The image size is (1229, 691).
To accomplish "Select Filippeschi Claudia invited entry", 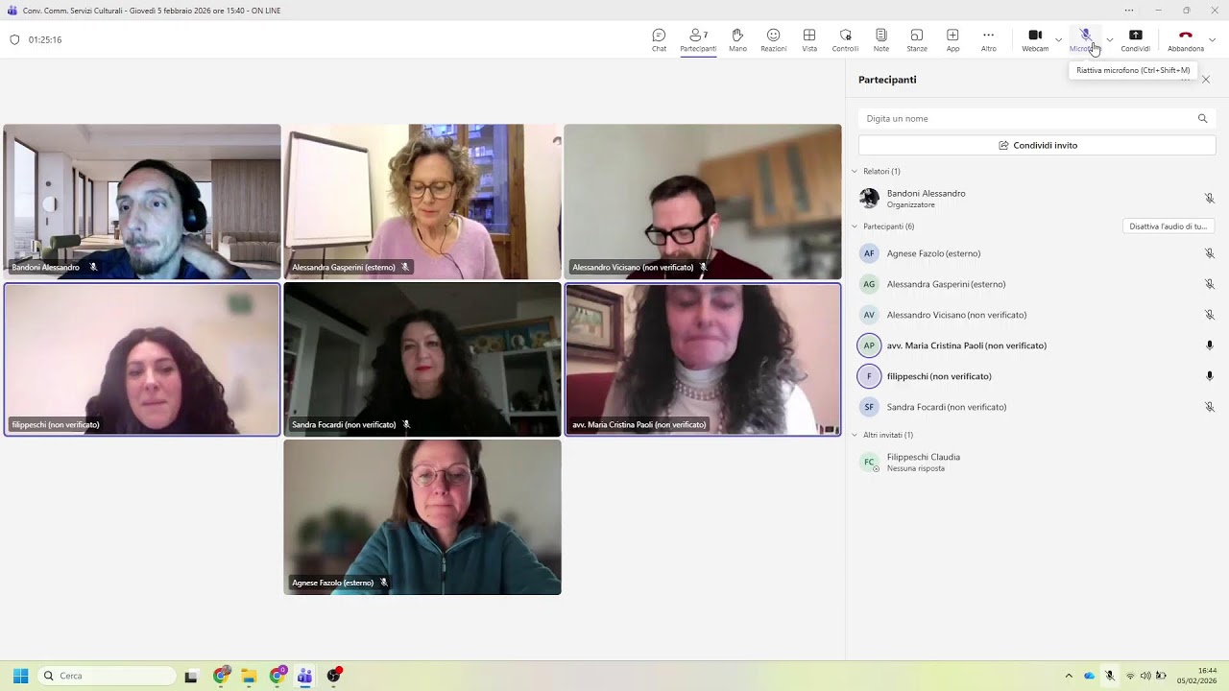I will (x=1037, y=462).
